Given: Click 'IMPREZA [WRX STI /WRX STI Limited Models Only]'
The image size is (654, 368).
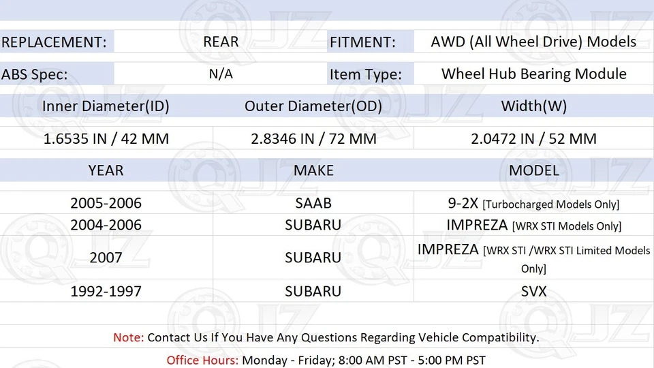Looking at the screenshot, I should (x=534, y=258).
